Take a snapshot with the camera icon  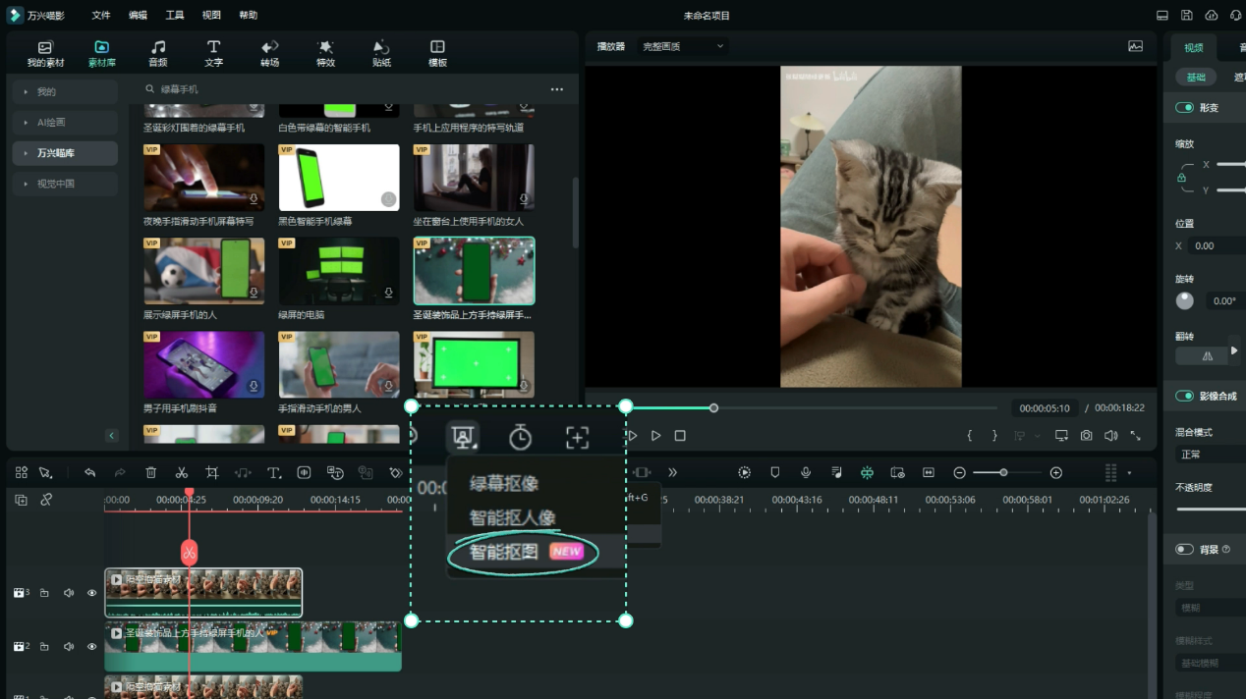(1086, 436)
